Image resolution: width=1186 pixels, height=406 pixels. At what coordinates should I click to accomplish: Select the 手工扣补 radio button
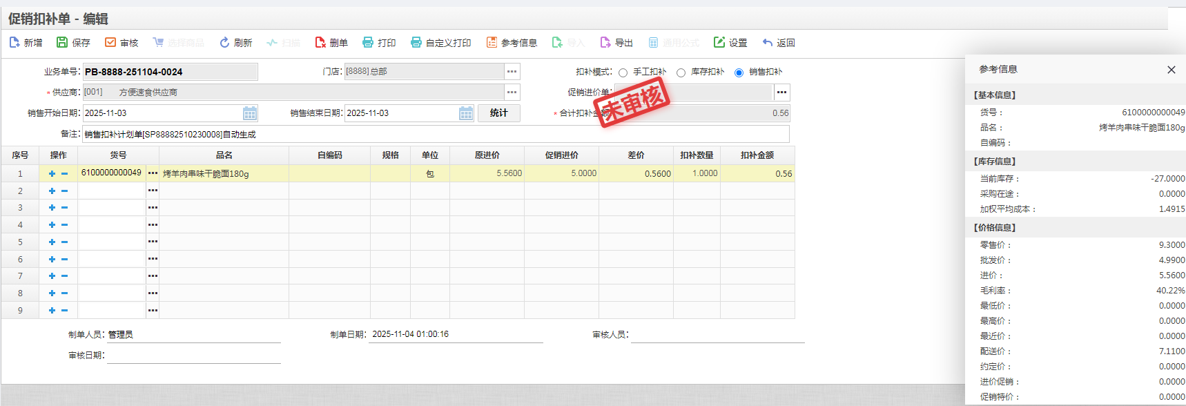[623, 72]
